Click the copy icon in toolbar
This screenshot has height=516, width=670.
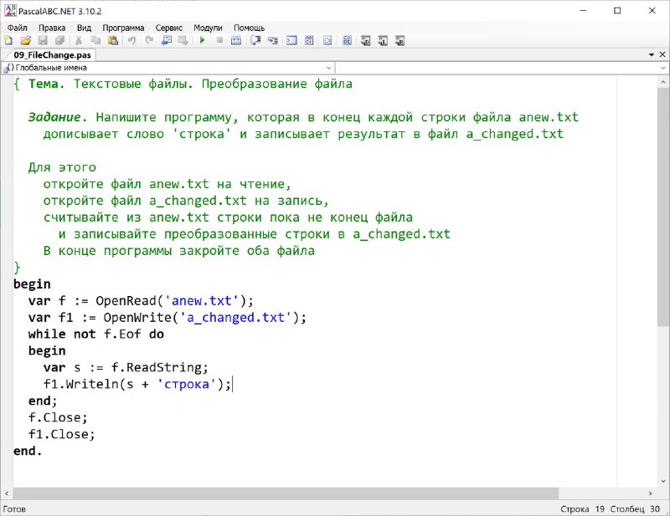pyautogui.click(x=95, y=40)
